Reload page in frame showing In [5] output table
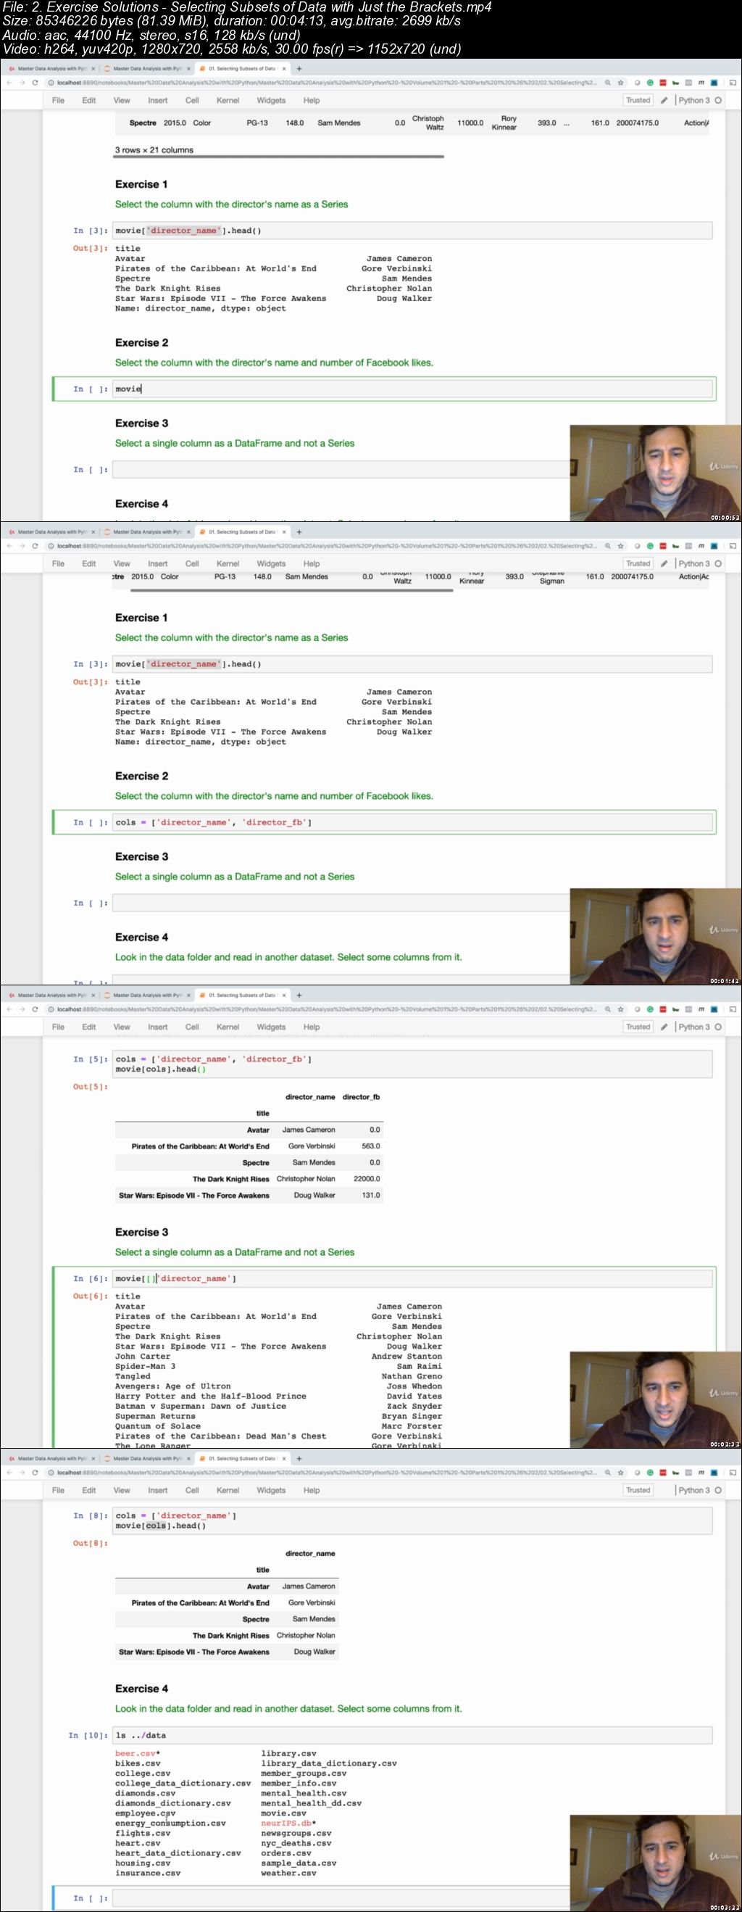 coord(35,1009)
